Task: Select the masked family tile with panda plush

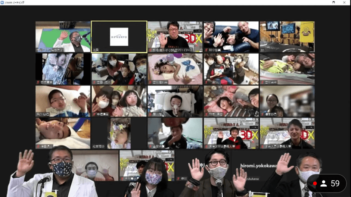Action: click(119, 69)
